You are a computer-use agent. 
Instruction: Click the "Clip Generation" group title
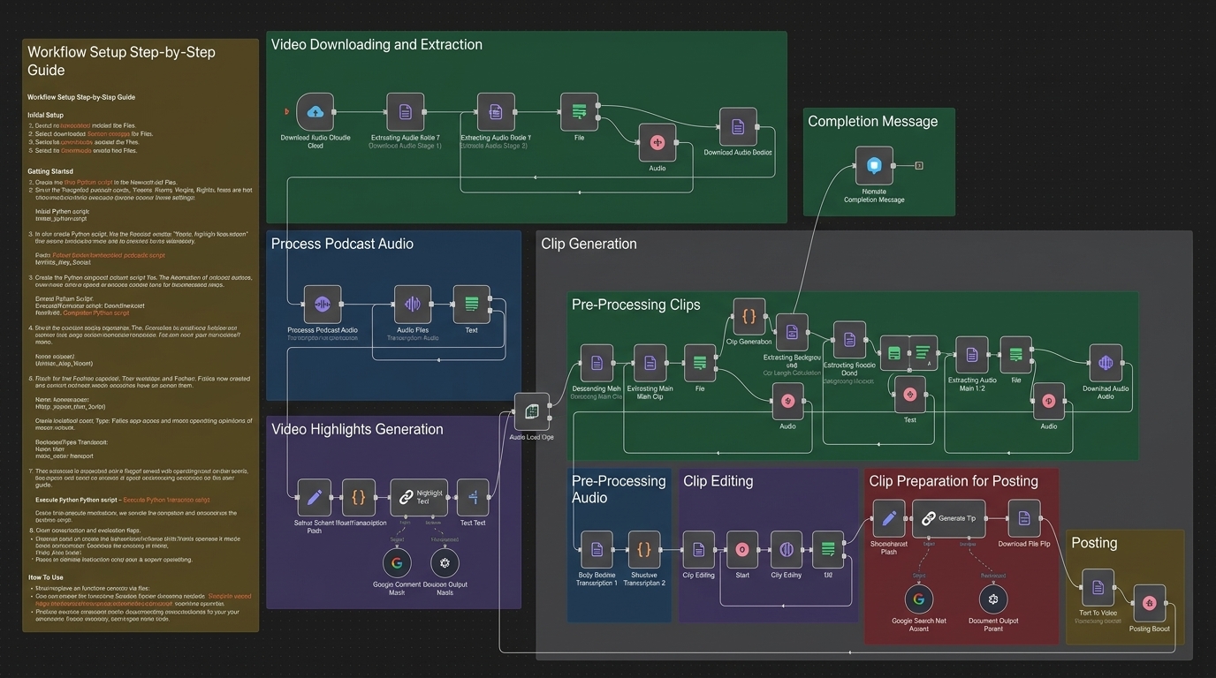(589, 244)
